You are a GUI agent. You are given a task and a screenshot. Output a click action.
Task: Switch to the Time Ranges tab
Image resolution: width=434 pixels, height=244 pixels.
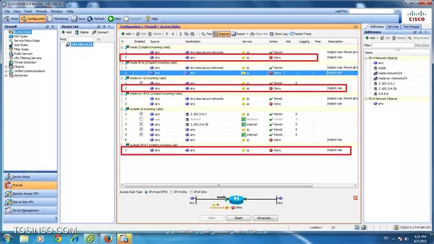[x=411, y=27]
